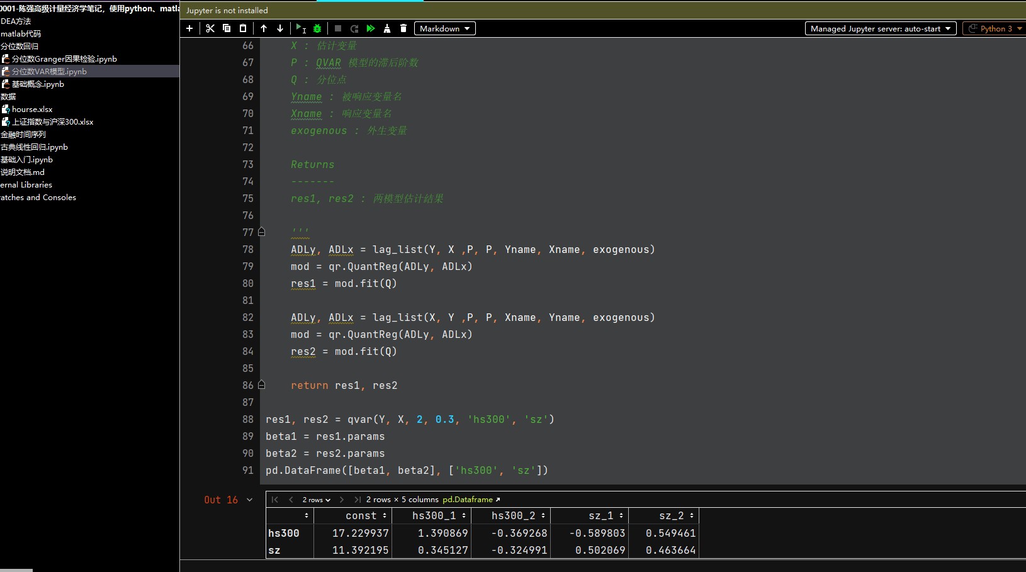Add a new cell with plus icon

pos(189,28)
